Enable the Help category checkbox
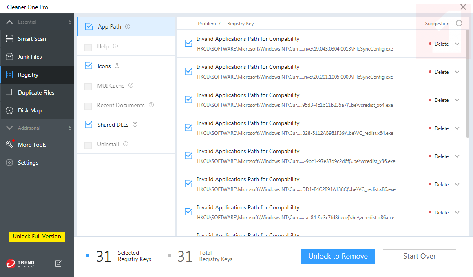 pos(88,47)
